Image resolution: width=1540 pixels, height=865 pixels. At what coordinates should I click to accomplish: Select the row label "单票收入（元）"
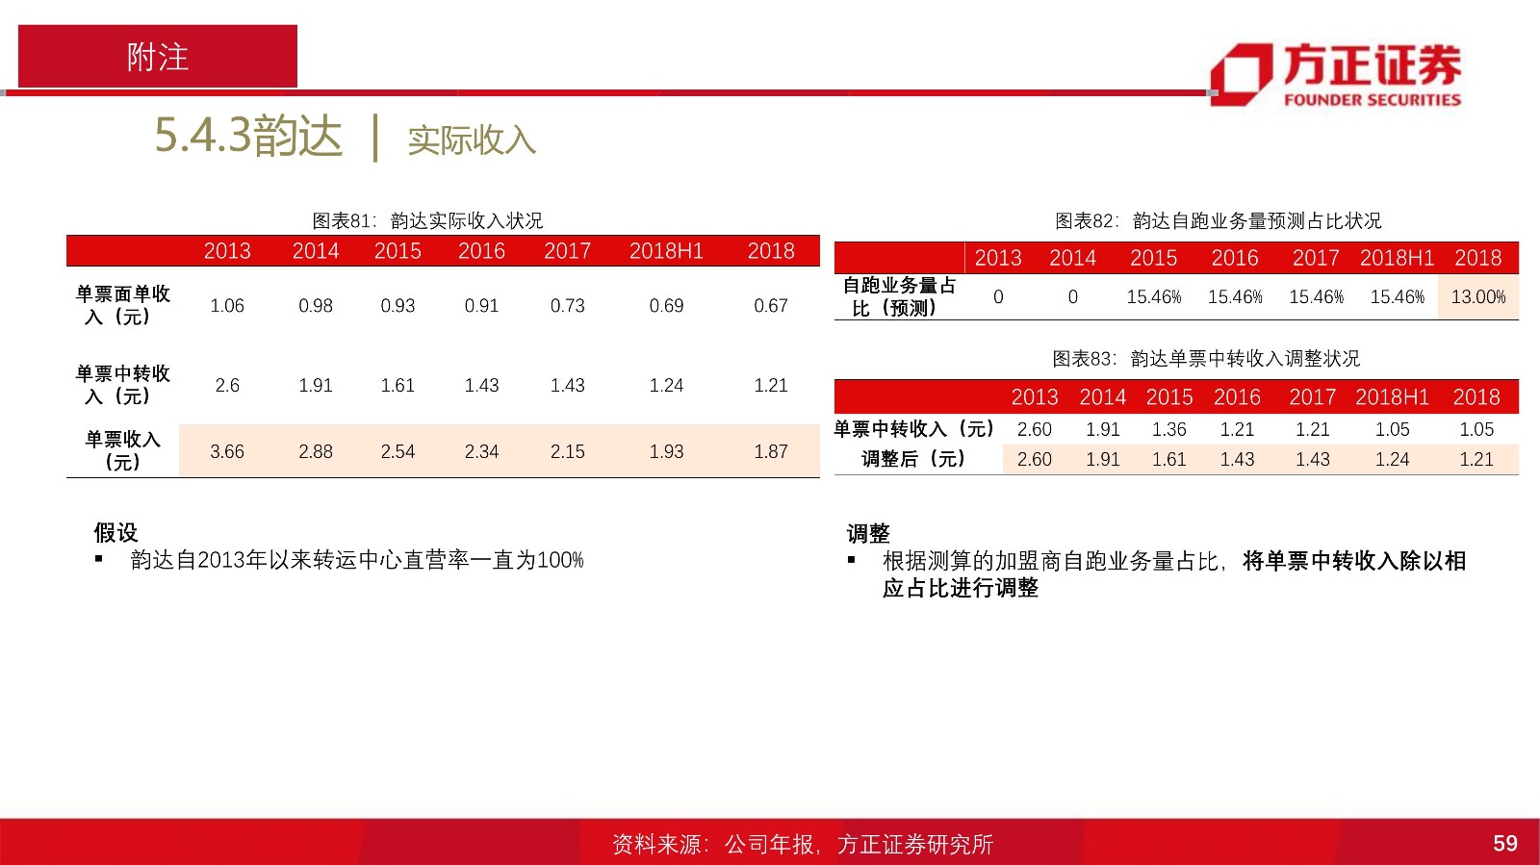click(122, 450)
